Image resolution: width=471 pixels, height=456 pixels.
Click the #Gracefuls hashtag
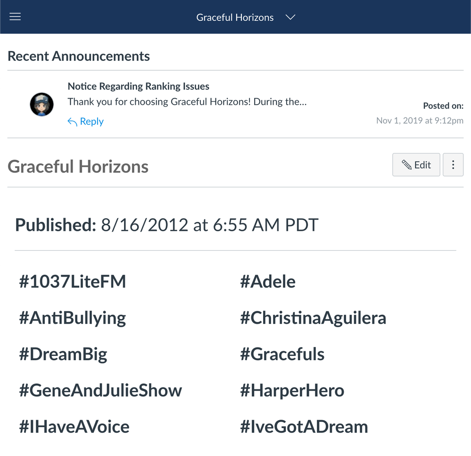(x=282, y=355)
